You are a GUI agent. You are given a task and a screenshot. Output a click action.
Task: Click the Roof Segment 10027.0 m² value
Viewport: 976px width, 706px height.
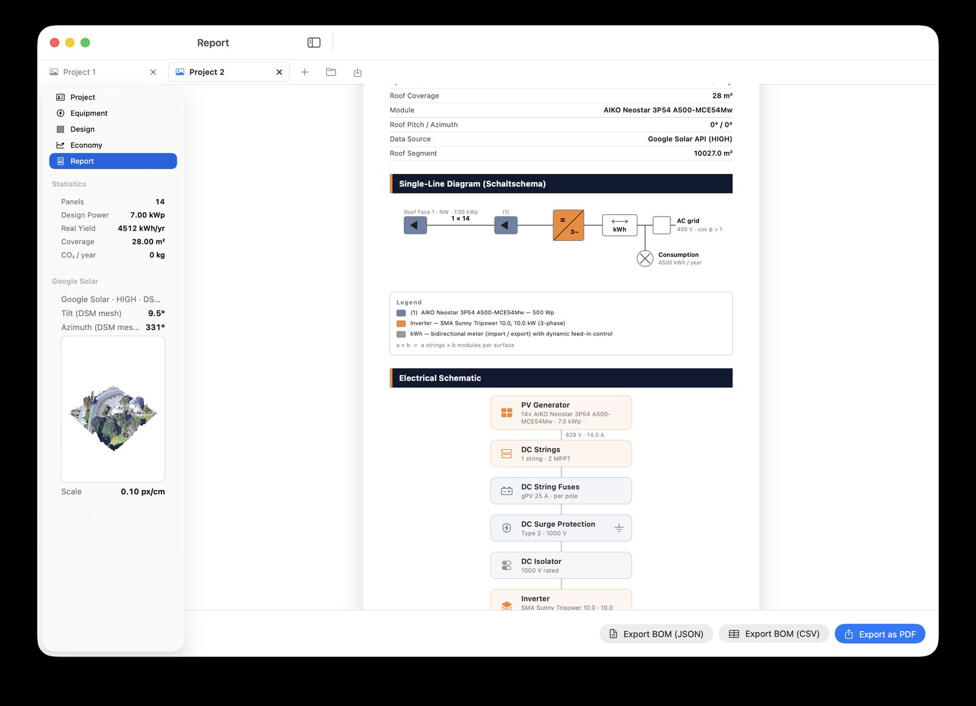click(x=712, y=154)
